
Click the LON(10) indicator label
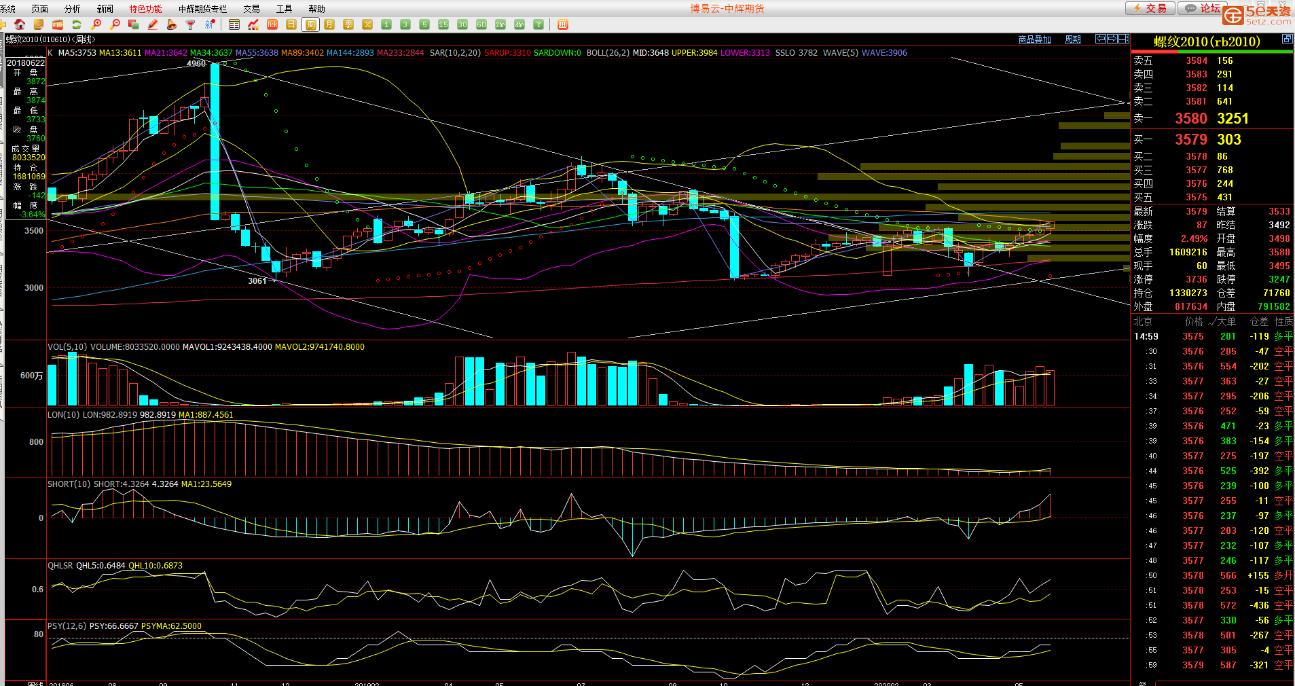point(63,414)
